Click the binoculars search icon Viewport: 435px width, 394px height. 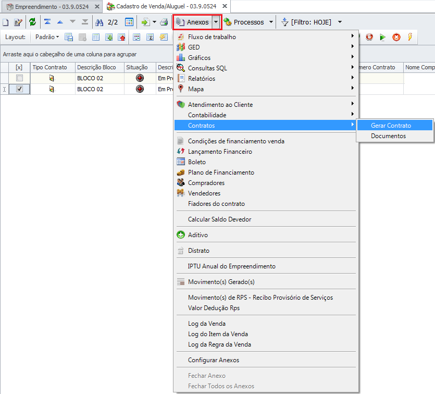tap(100, 22)
